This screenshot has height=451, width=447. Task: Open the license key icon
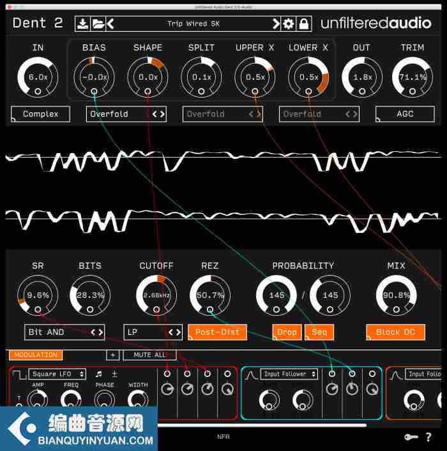pos(411,437)
